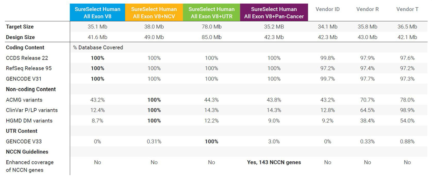Image resolution: width=434 pixels, height=177 pixels.
Task: Click the RefSeq Release 95 row label
Action: point(28,68)
